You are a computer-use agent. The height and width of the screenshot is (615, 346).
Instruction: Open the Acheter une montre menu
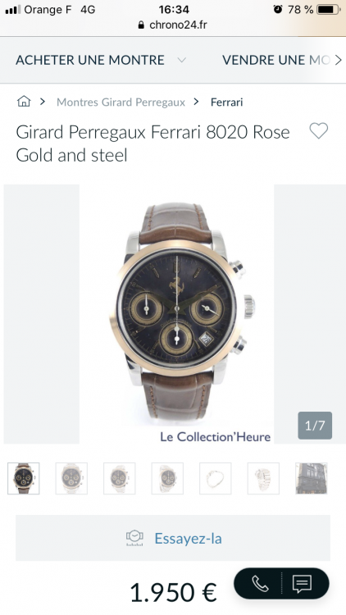90,60
